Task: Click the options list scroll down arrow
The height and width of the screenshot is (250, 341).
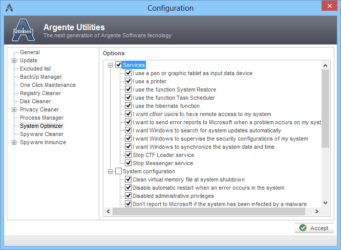Action: click(325, 203)
